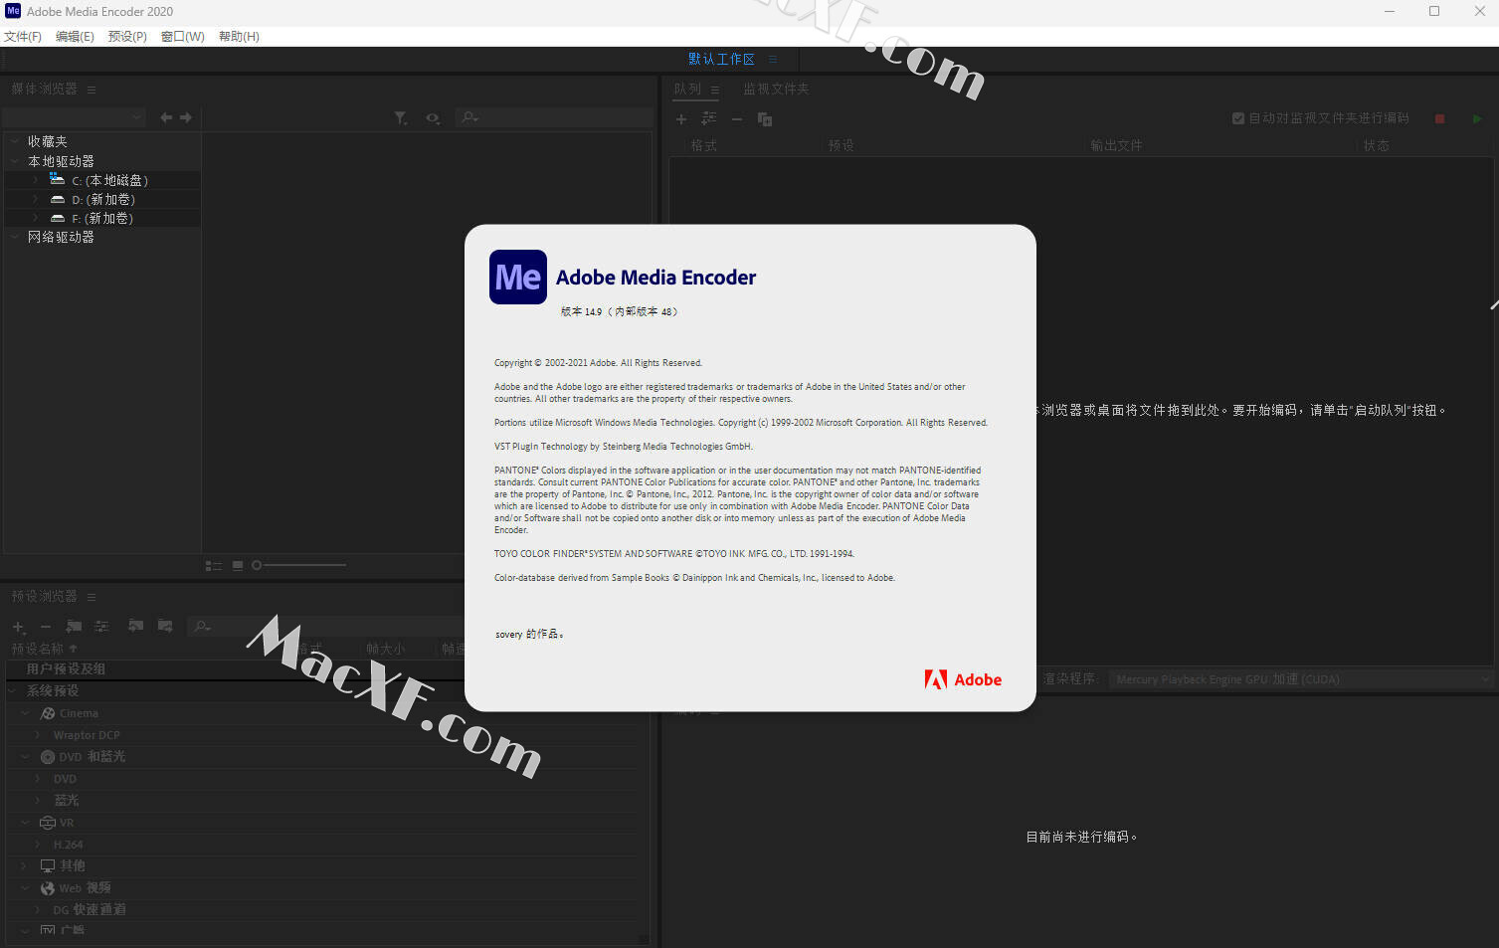The height and width of the screenshot is (948, 1499).
Task: Go forward in Media Browser navigation
Action: click(186, 117)
